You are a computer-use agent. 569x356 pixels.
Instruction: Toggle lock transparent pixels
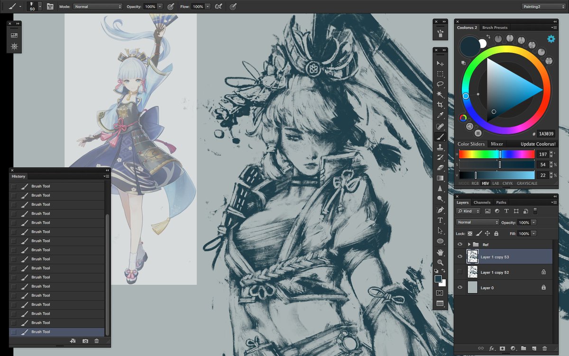[x=470, y=234]
